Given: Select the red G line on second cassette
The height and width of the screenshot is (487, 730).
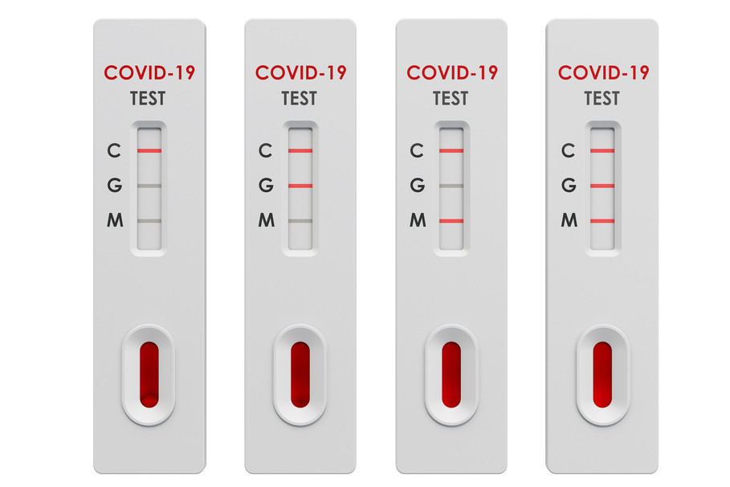Looking at the screenshot, I should coord(300,186).
